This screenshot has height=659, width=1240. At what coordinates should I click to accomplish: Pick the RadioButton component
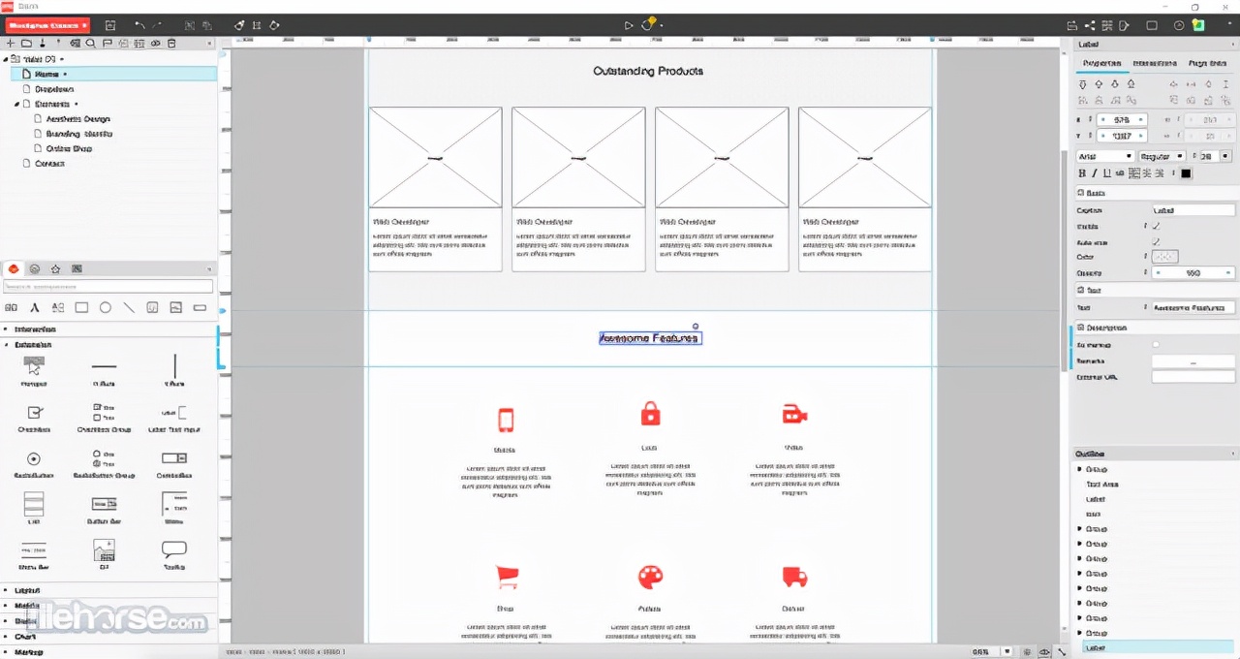[x=34, y=464]
